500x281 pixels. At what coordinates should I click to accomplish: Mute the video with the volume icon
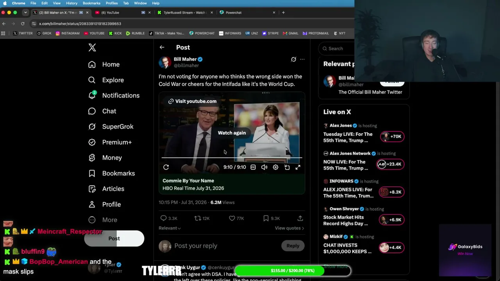(264, 167)
